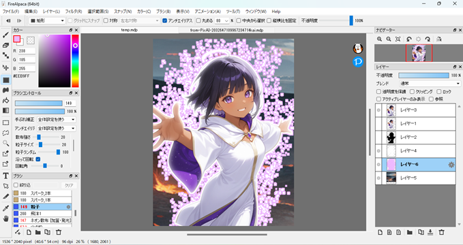This screenshot has width=463, height=245.
Task: Click the クリア button in Brush panel
Action: [x=68, y=185]
